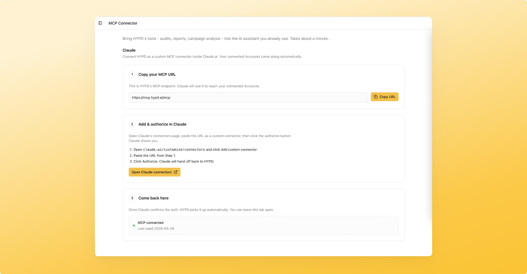Click the green MCP connected status dot
Viewport: 527px width, 274px height.
point(134,225)
